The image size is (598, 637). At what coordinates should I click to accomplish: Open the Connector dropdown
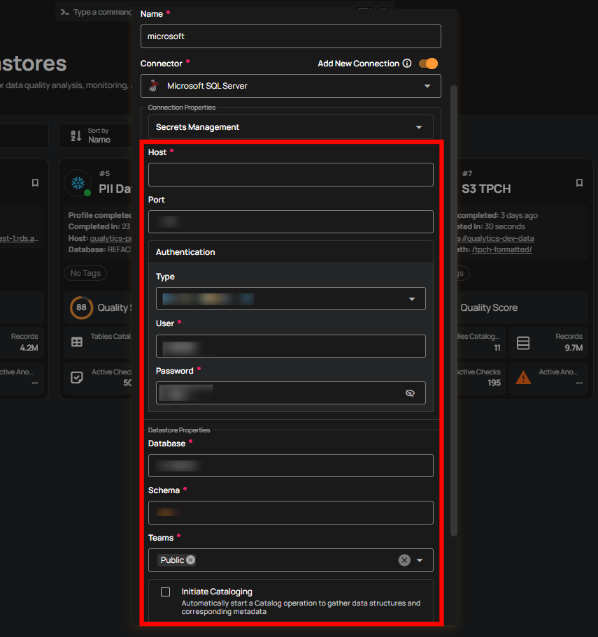(427, 86)
